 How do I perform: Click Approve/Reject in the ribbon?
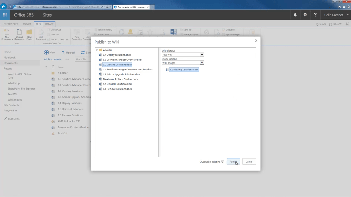pyautogui.click(x=232, y=34)
